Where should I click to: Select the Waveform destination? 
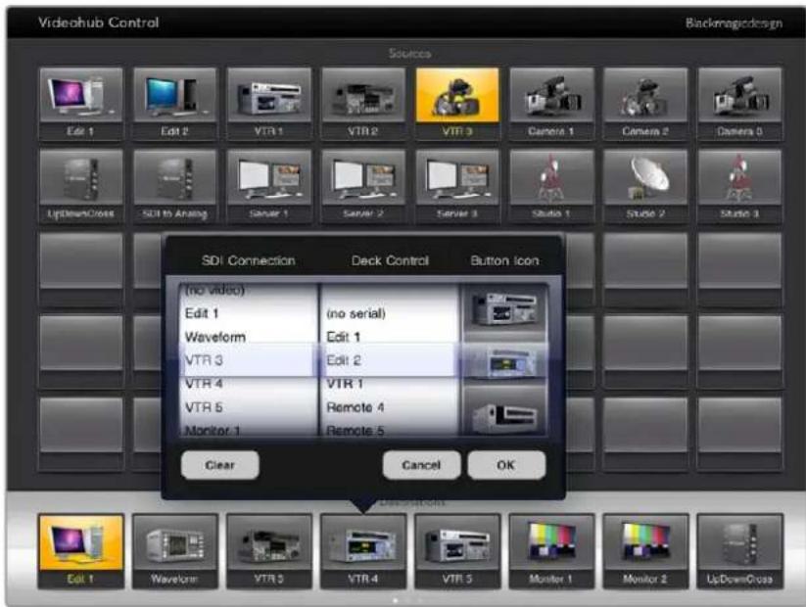pos(175,551)
